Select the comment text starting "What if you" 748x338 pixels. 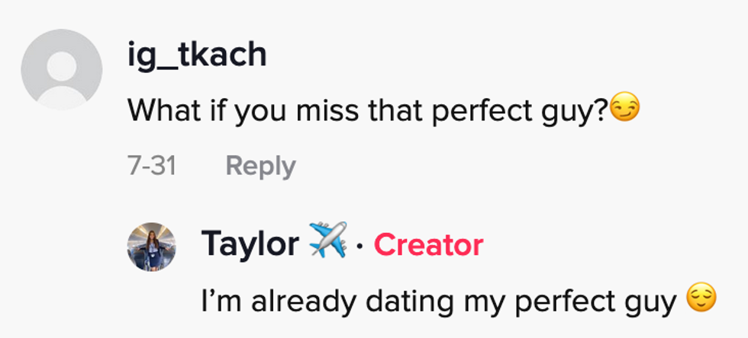pyautogui.click(x=366, y=111)
